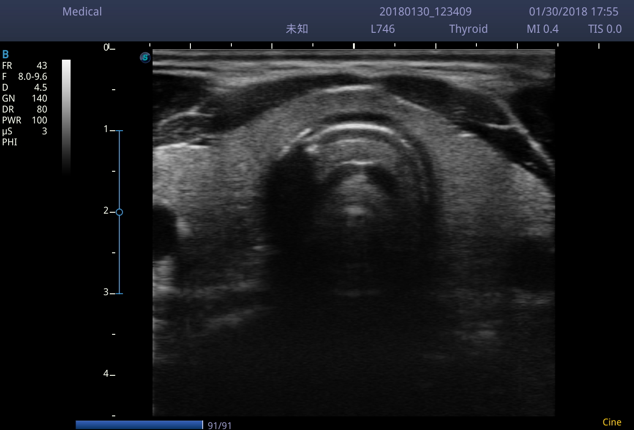Viewport: 634px width, 430px height.
Task: Click the GN 140 gain parameter
Action: click(25, 98)
